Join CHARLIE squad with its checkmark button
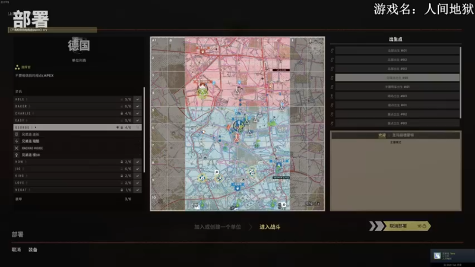Viewport: 475px width, 267px height. point(138,113)
